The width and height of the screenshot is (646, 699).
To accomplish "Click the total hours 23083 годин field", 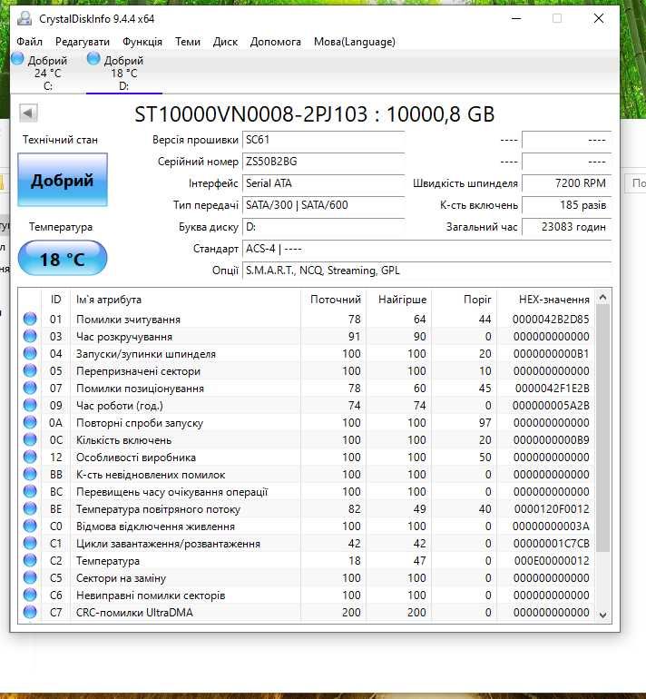I will pos(567,227).
